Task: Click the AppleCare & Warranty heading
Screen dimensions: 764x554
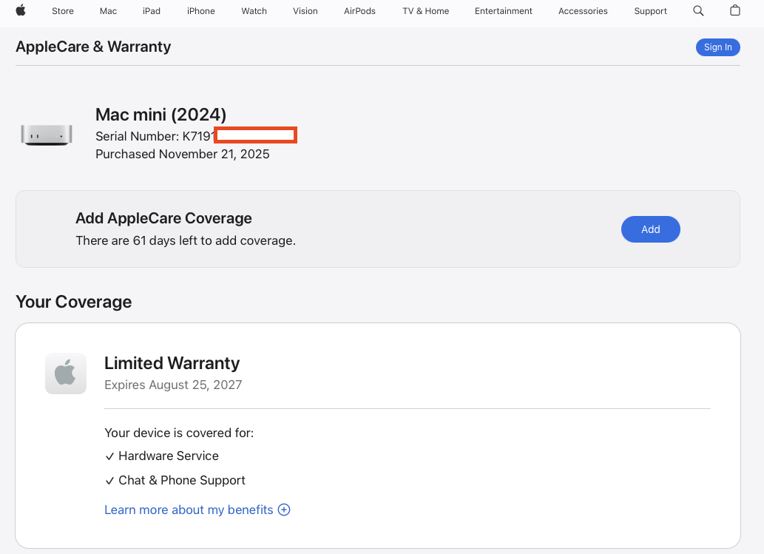Action: [x=93, y=47]
